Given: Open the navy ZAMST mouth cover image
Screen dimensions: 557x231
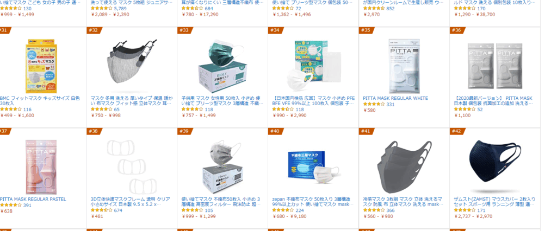Looking at the screenshot, I should pyautogui.click(x=495, y=166).
